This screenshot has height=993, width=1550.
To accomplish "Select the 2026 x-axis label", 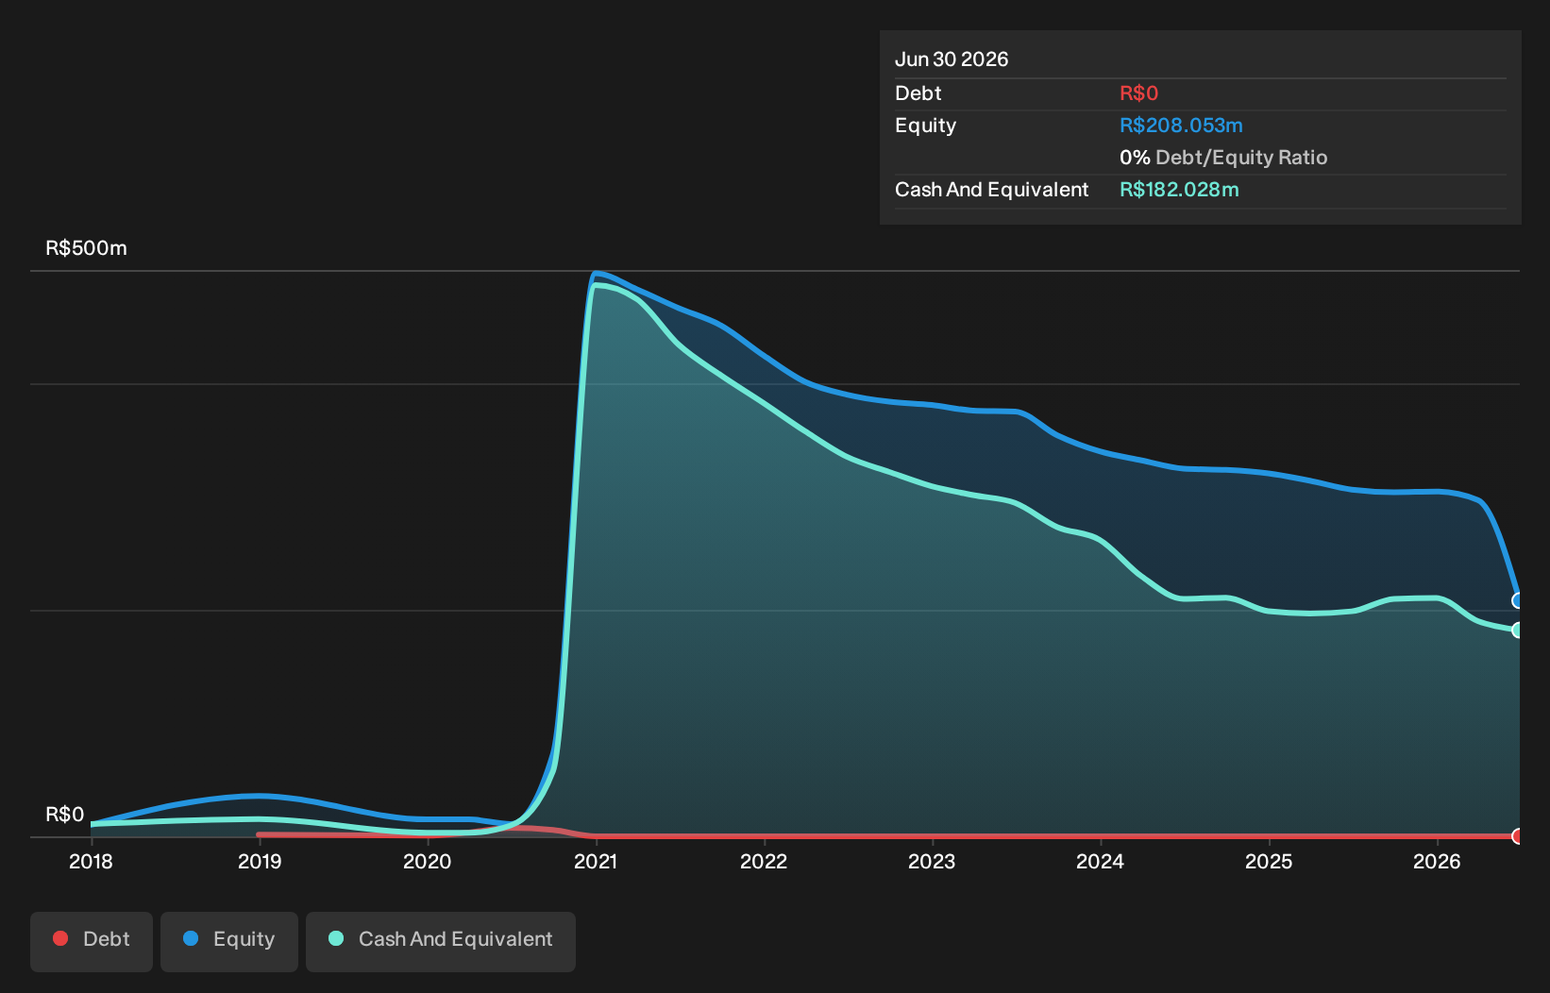I will point(1437,861).
